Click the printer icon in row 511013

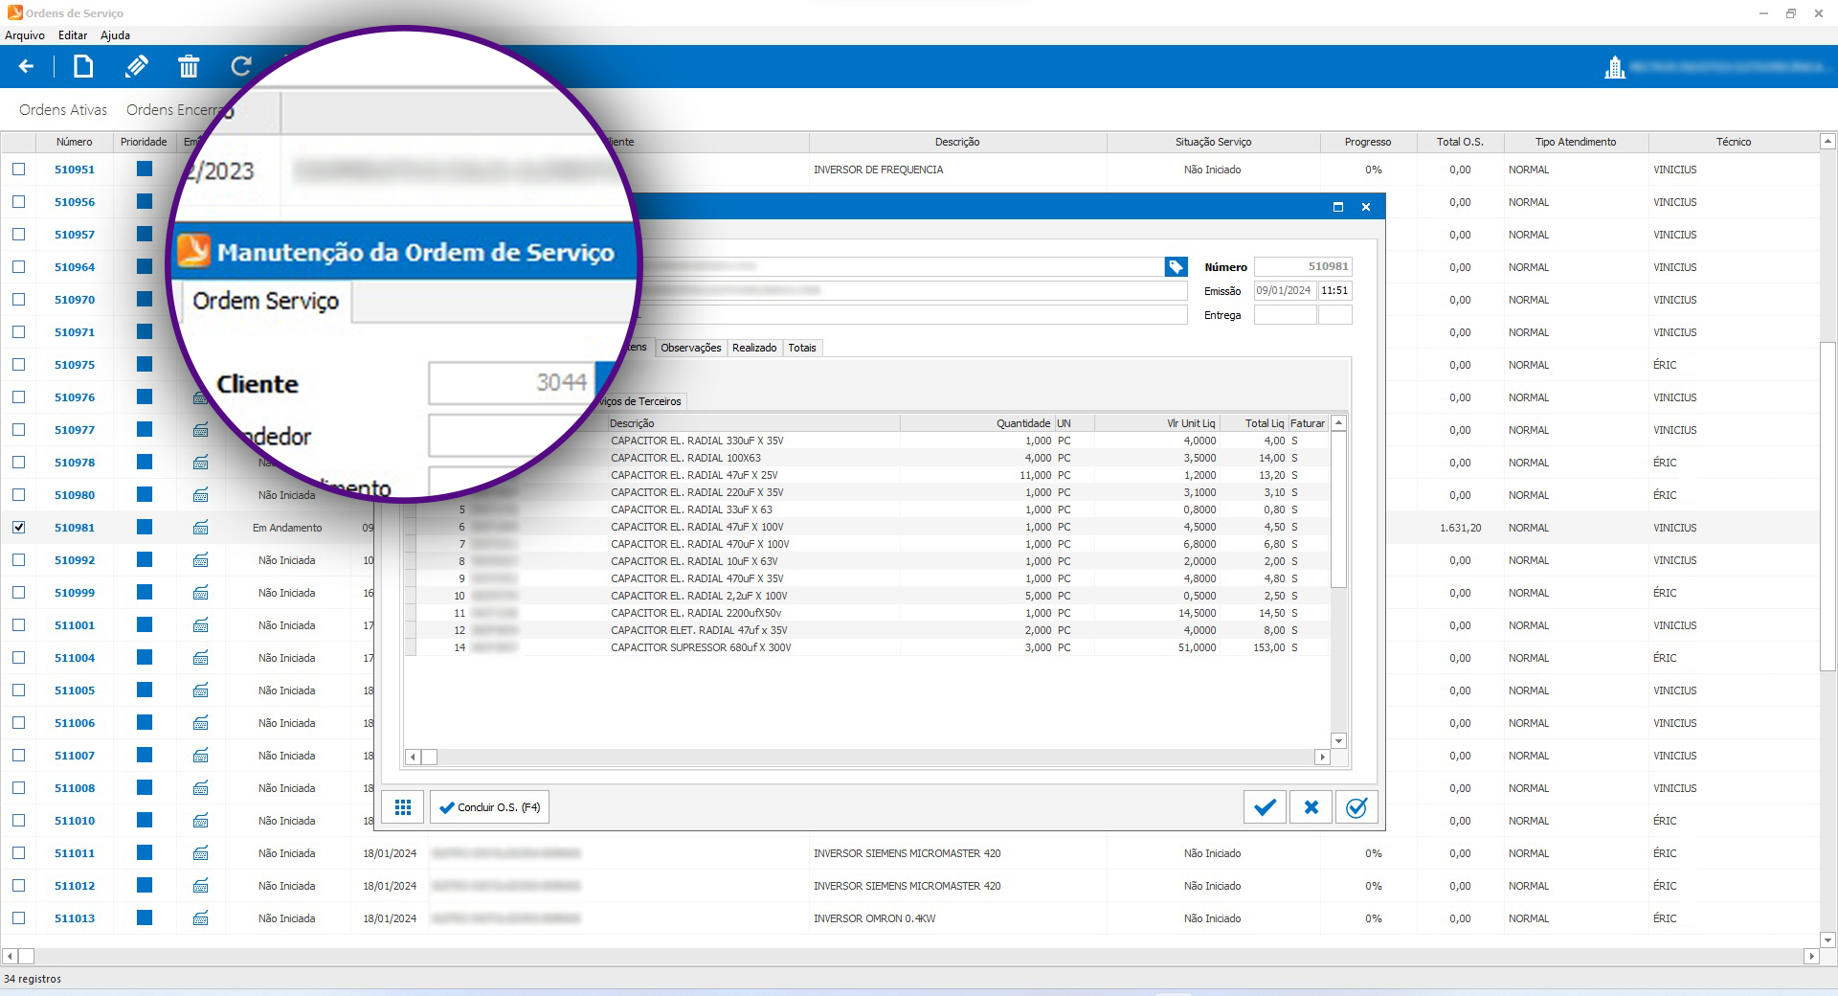click(x=201, y=918)
